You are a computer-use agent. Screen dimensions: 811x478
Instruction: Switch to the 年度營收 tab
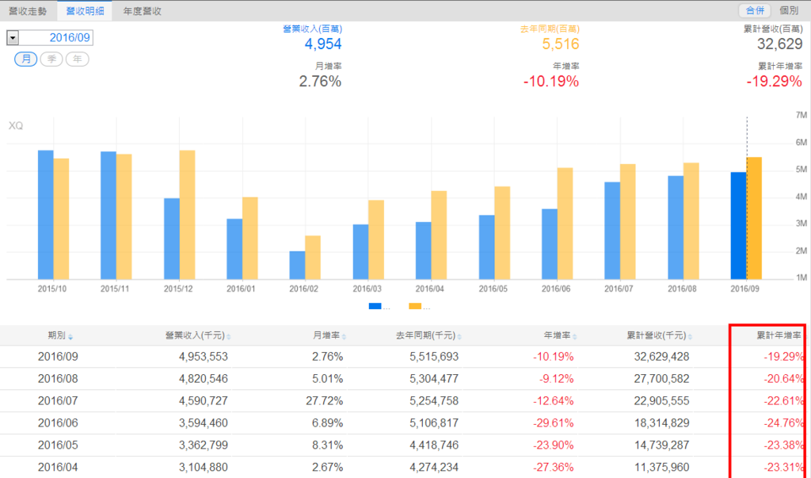pyautogui.click(x=143, y=11)
